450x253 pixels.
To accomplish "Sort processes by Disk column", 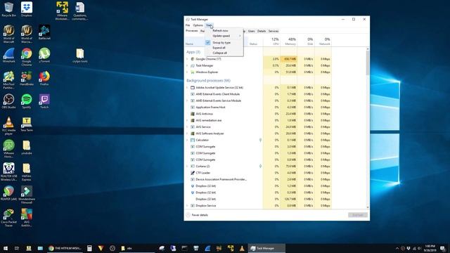I will (x=306, y=41).
